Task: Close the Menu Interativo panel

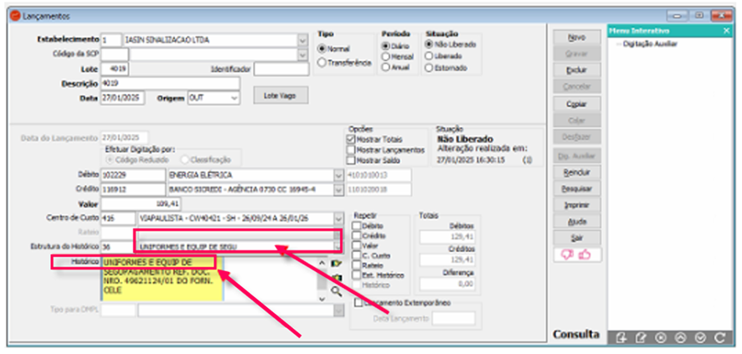Action: coord(726,30)
